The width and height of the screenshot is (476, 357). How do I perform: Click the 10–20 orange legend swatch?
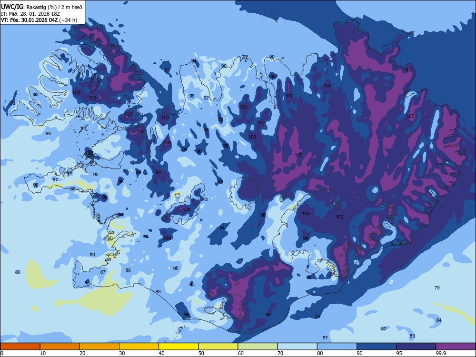point(60,347)
